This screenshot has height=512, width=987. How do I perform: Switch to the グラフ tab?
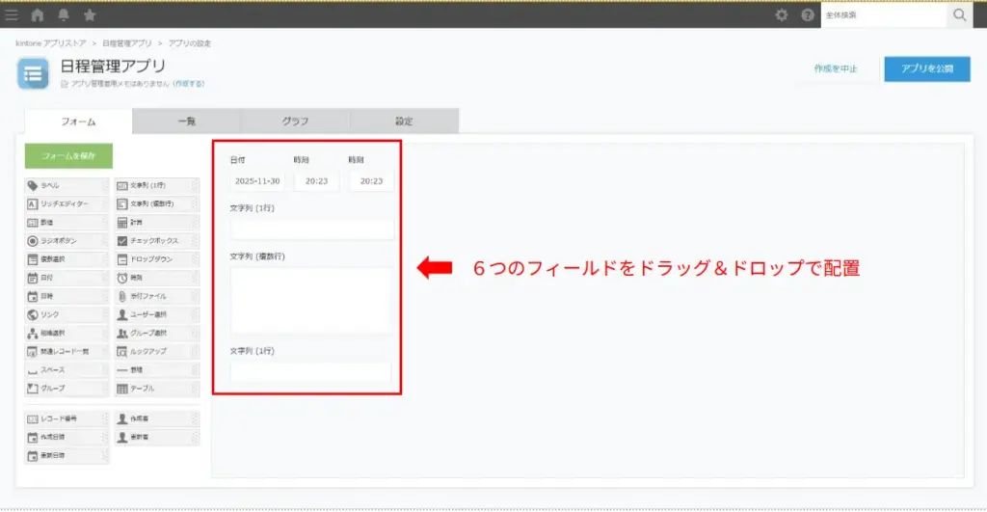[x=295, y=121]
